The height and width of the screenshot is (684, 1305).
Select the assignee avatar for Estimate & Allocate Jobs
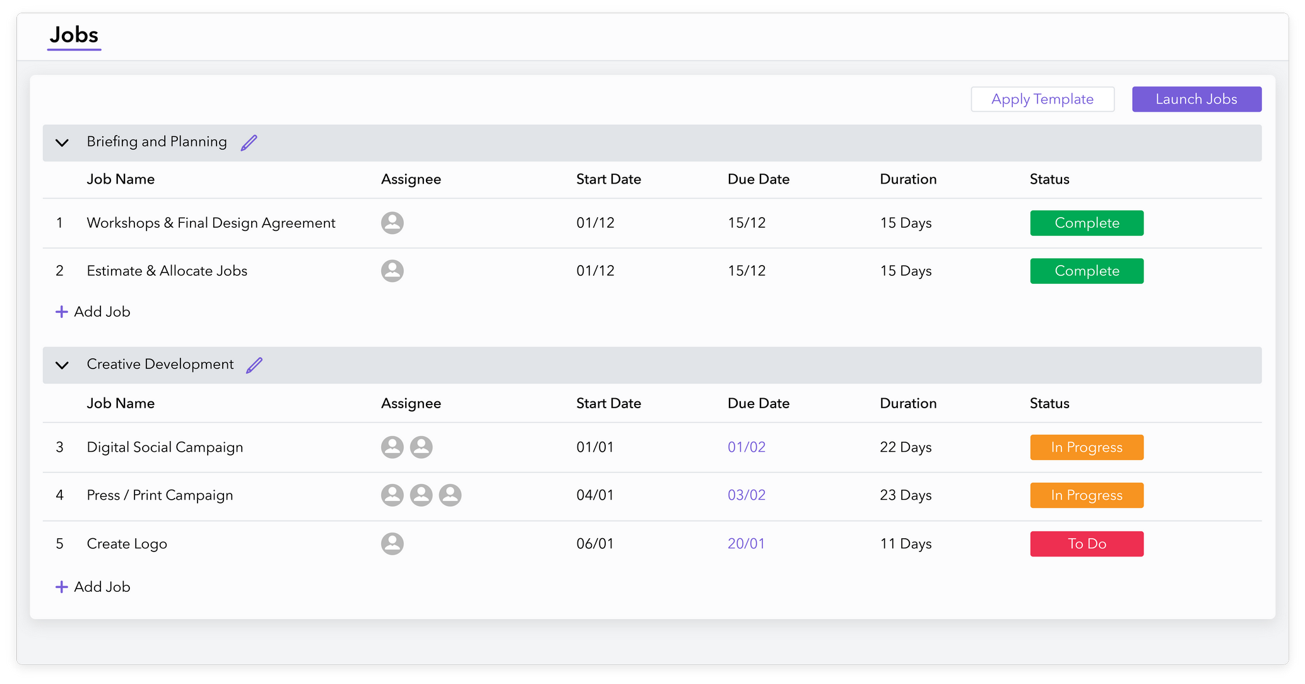(392, 271)
